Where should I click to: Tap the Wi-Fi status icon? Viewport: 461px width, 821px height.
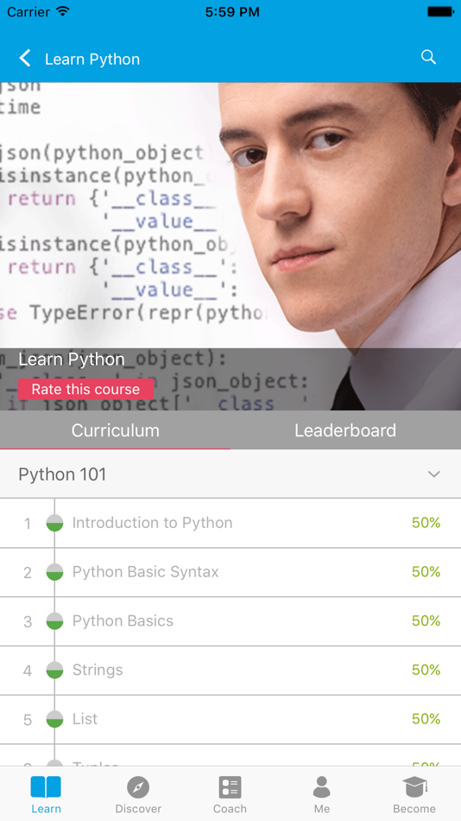63,11
